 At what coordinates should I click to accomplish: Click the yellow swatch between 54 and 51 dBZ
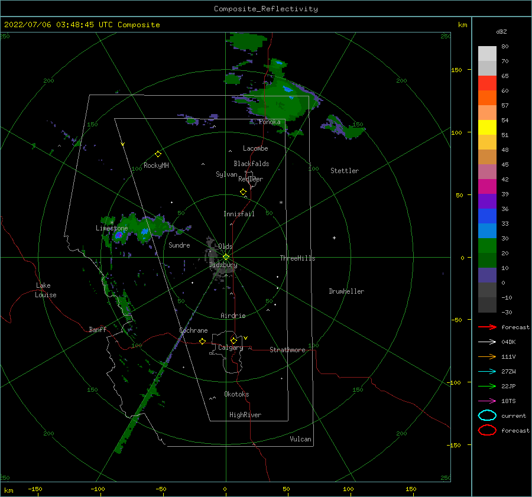coord(487,128)
